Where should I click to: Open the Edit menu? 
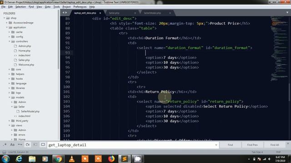tap(10, 7)
